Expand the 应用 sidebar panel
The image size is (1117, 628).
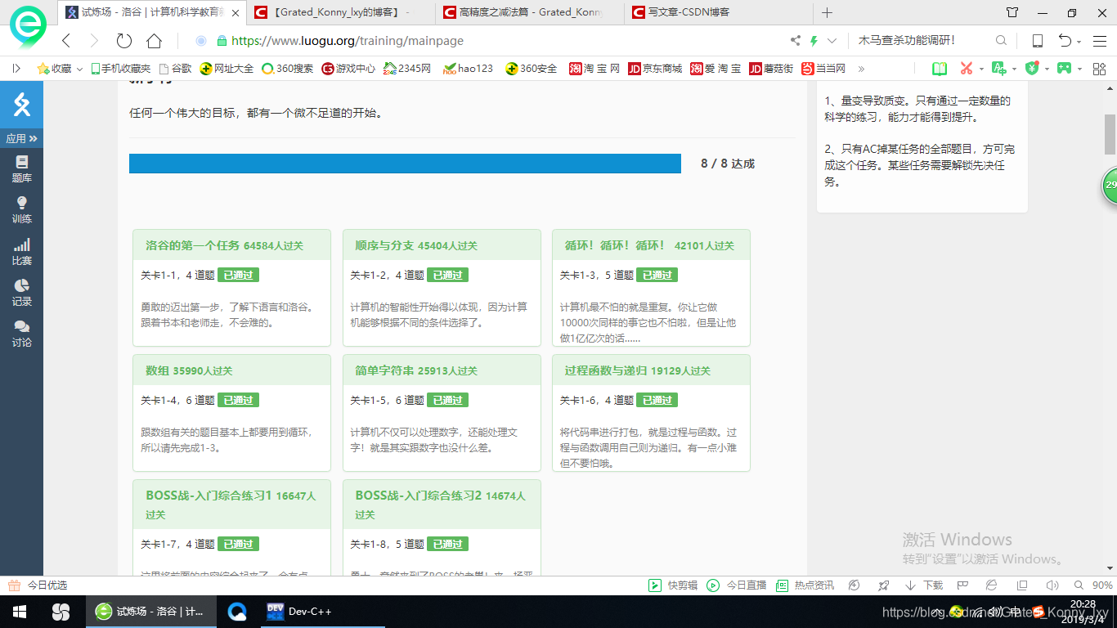21,138
